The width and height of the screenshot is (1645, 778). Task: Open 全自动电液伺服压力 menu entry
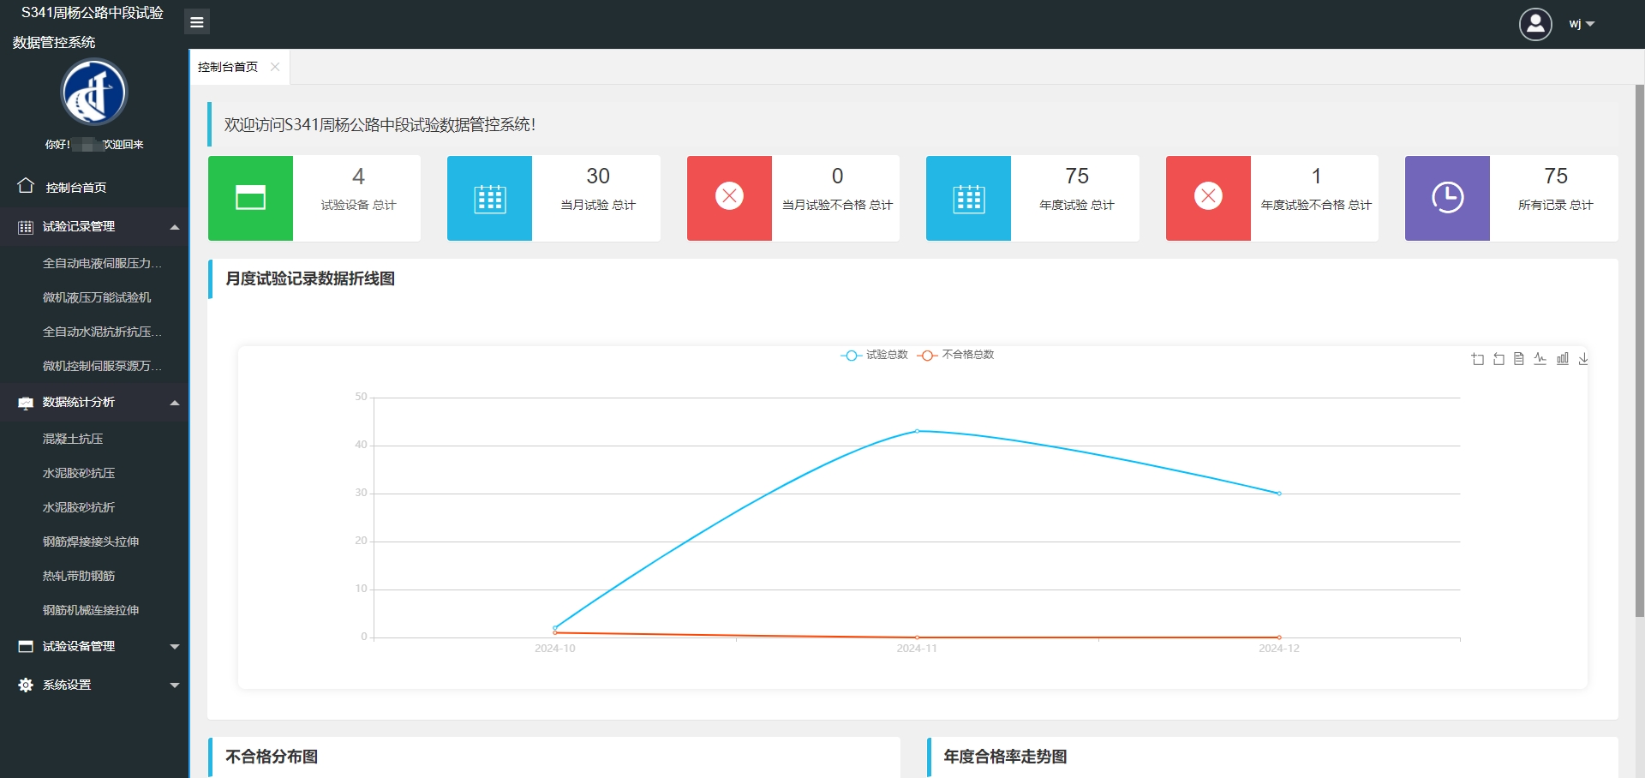(x=102, y=263)
